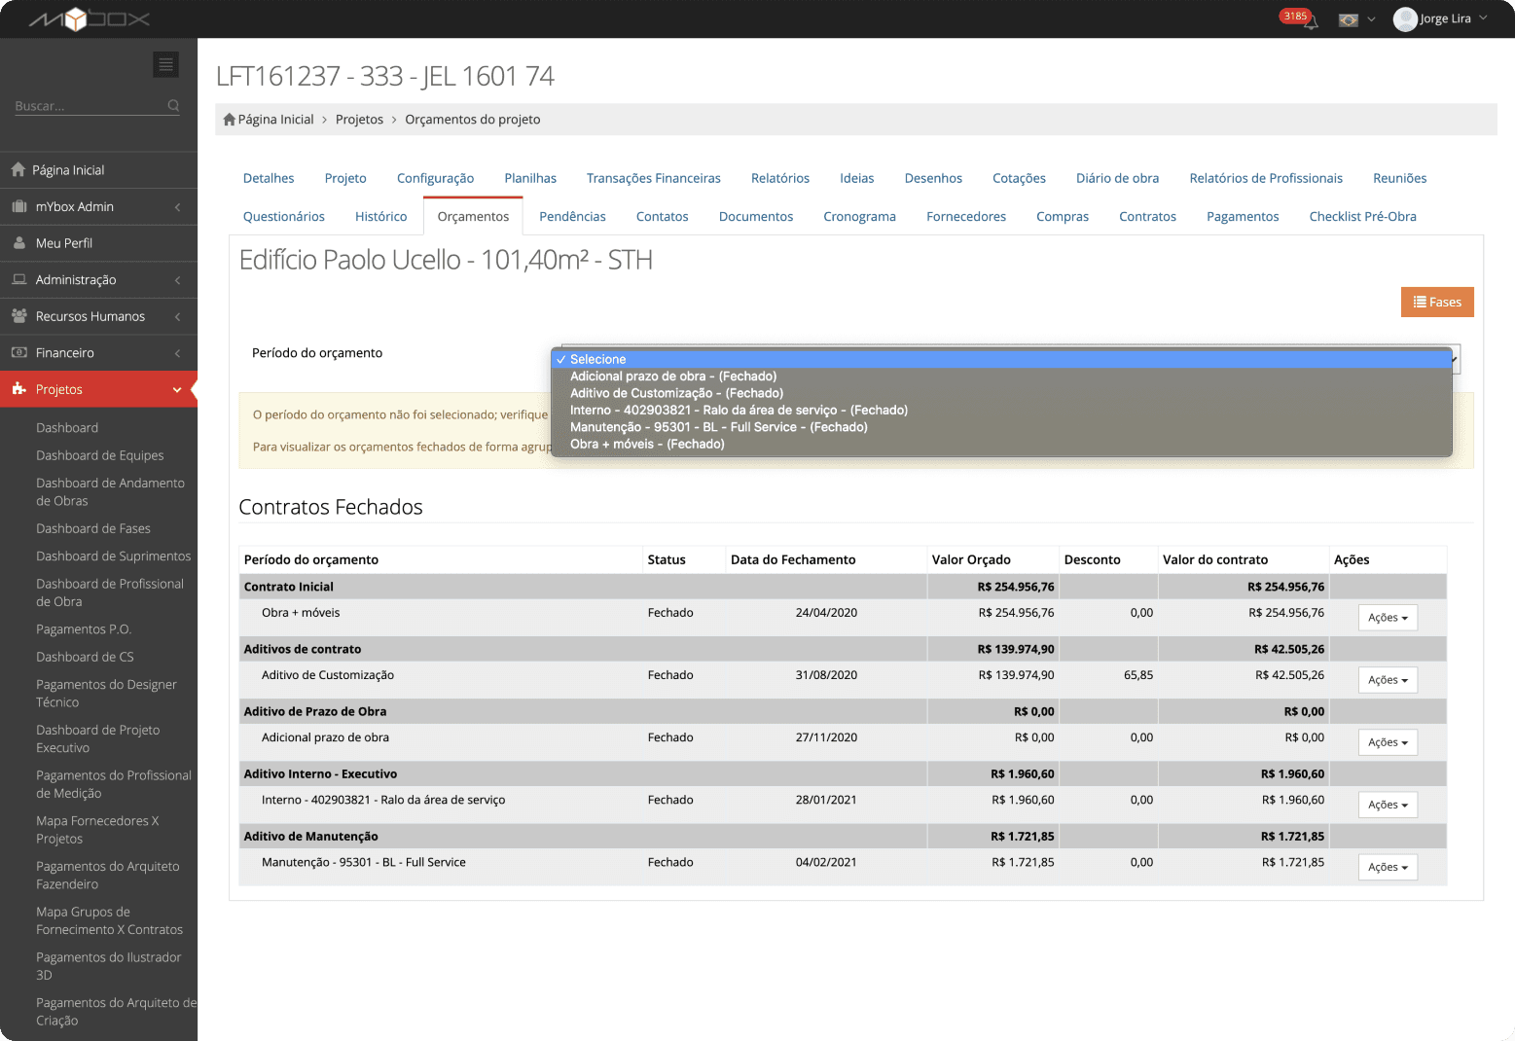Collapse the Projetos submenu chevron
Screen dimensions: 1515x1041
tap(177, 390)
